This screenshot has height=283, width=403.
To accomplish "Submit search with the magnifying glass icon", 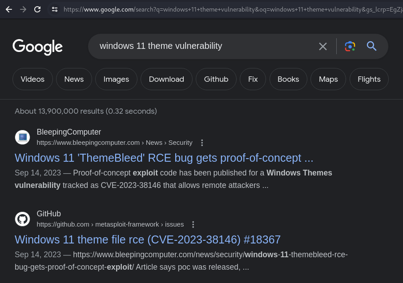I will point(371,46).
